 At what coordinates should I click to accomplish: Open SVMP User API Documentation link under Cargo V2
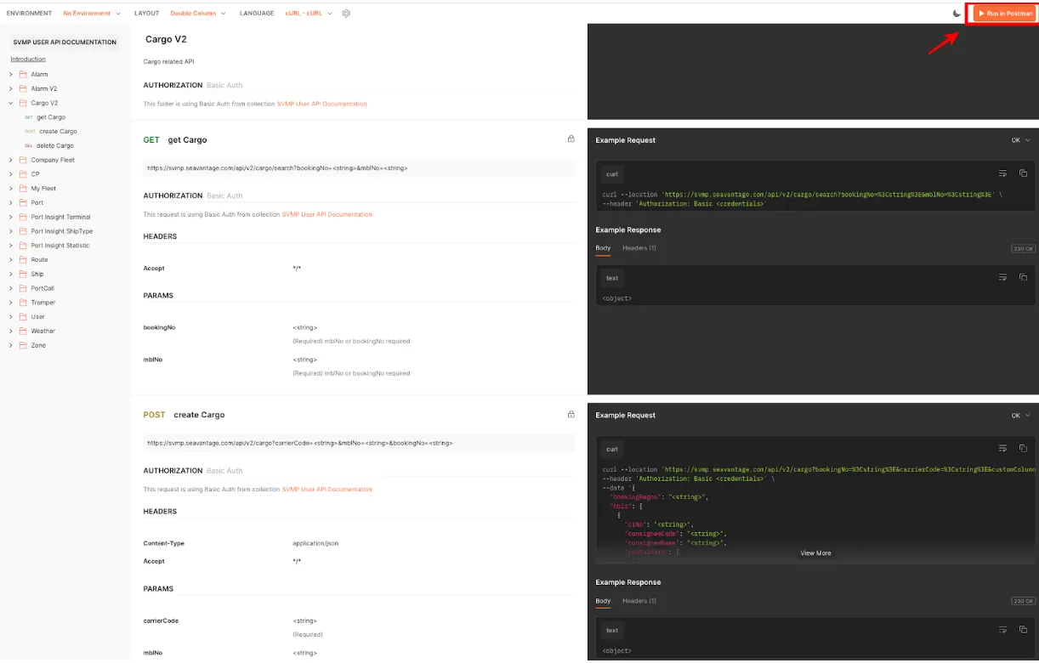(321, 104)
